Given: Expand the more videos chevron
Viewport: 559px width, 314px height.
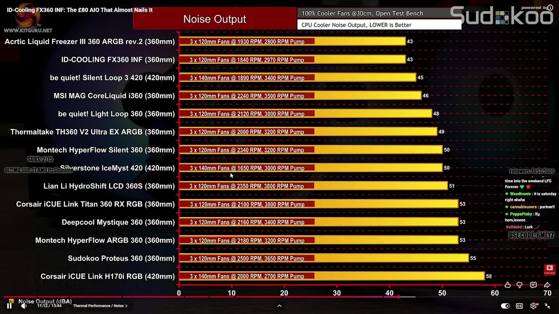Looking at the screenshot, I should pyautogui.click(x=279, y=306).
